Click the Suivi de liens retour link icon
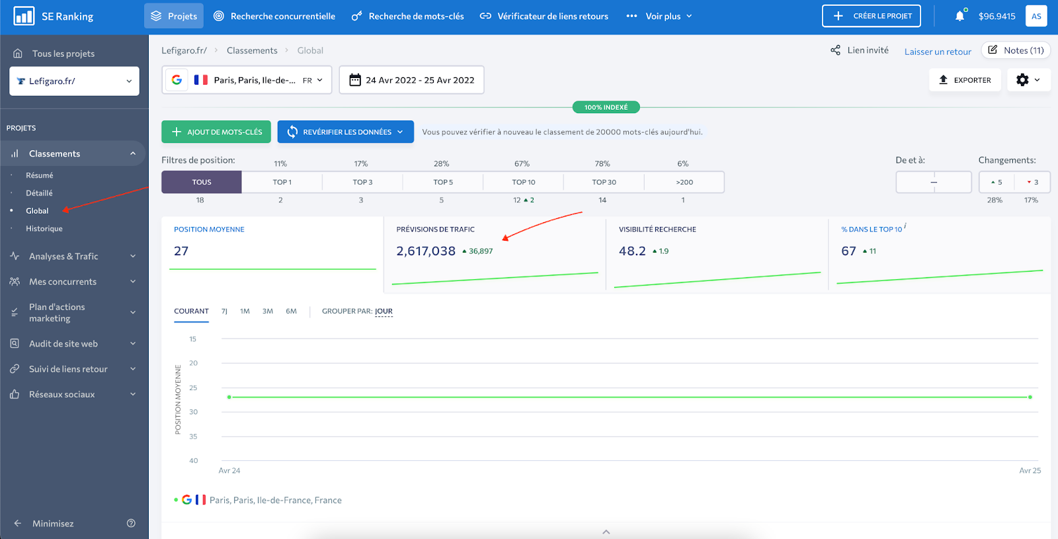 15,369
